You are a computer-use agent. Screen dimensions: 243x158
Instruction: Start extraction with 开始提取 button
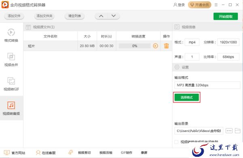click(226, 17)
